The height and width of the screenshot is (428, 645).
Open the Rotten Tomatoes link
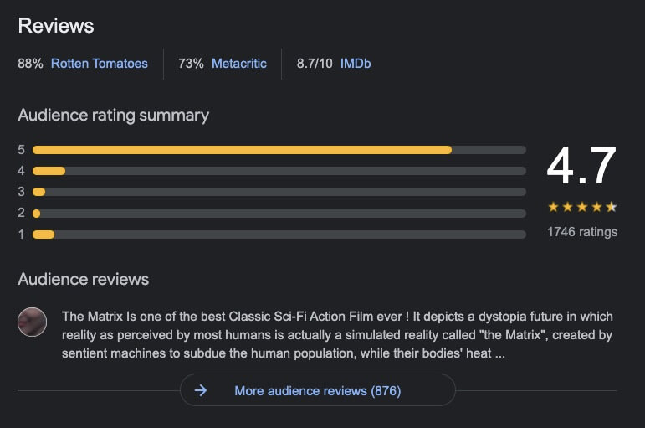(x=100, y=64)
